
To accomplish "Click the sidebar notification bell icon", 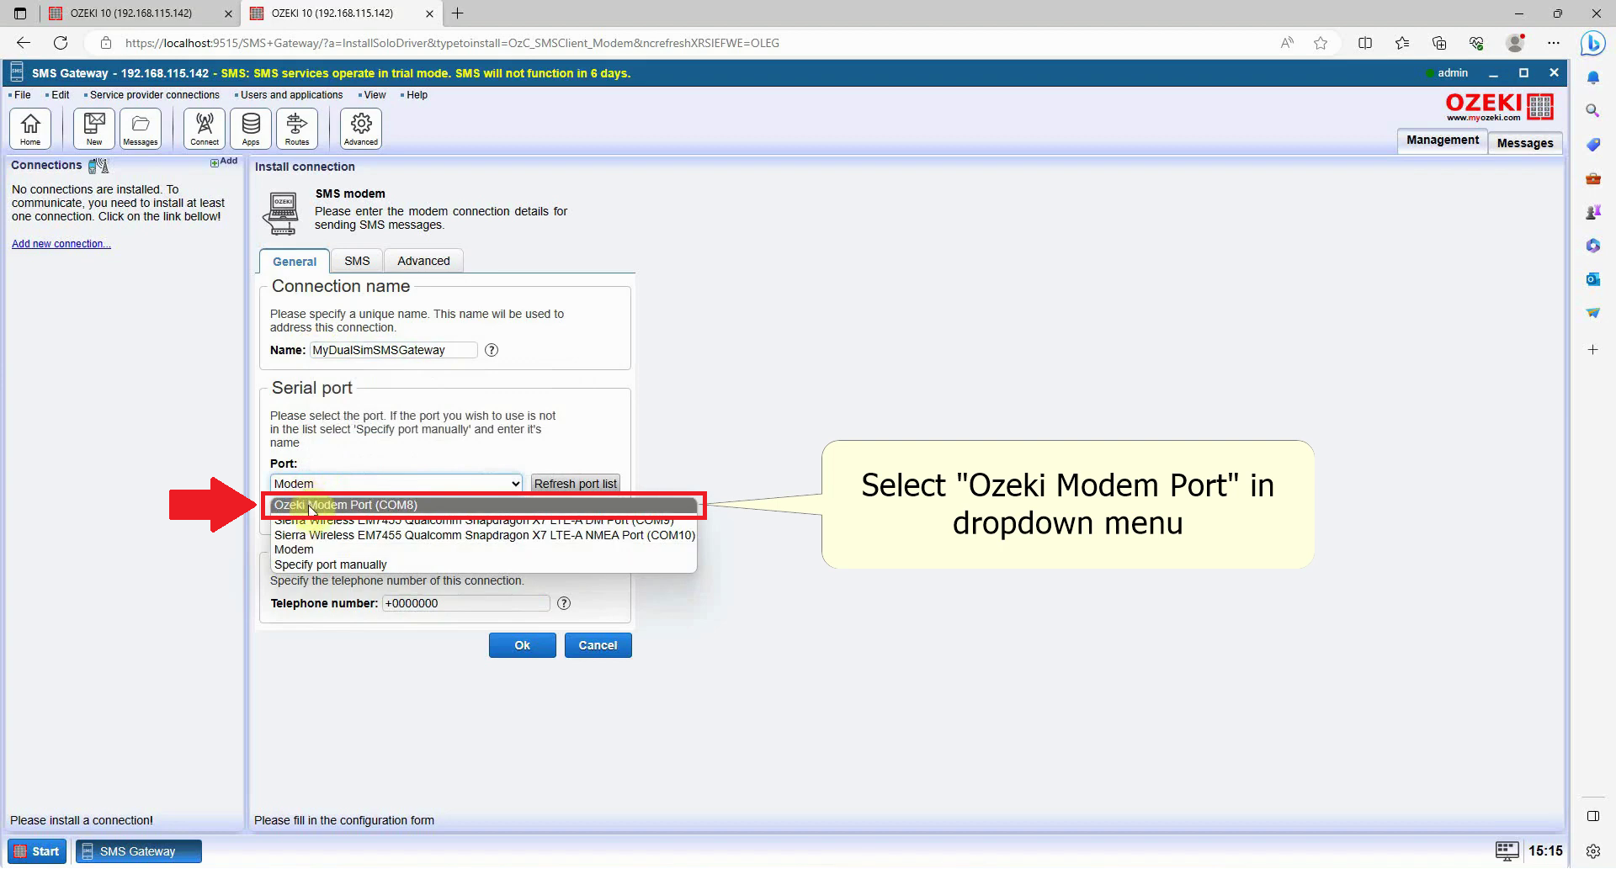I will (1592, 77).
